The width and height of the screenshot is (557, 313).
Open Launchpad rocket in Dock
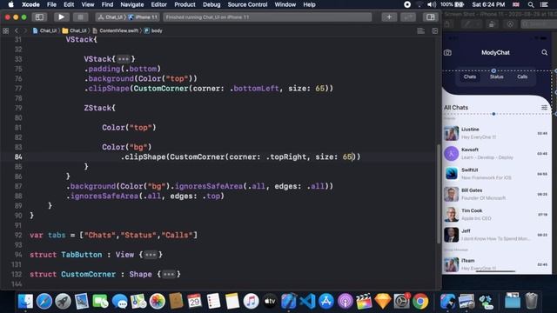63,302
